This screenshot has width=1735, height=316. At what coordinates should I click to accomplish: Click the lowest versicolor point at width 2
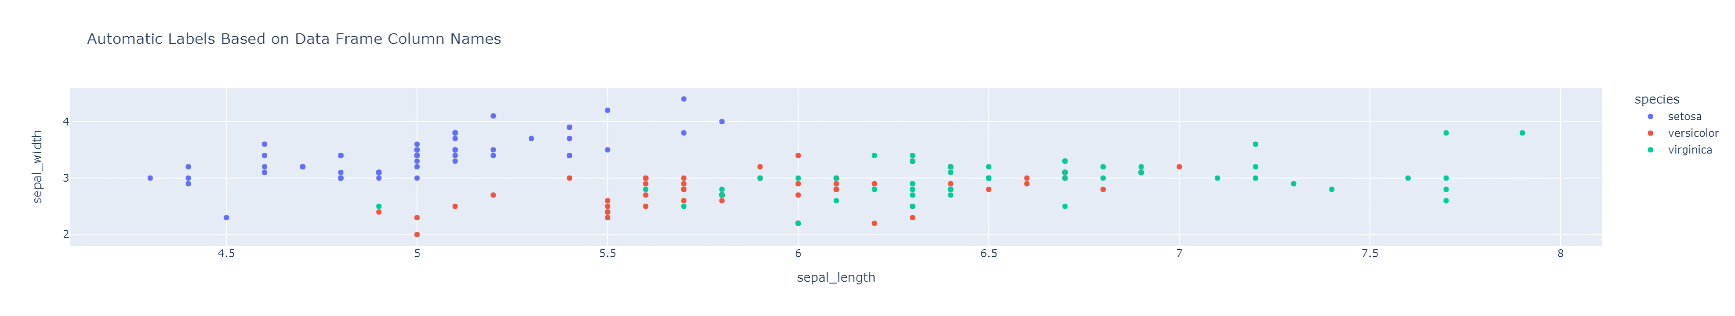[x=417, y=235]
